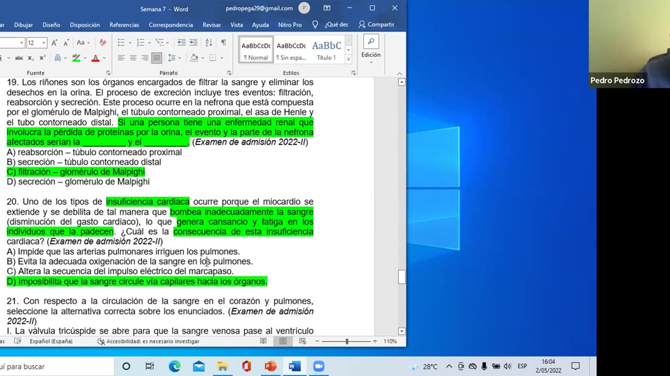Image resolution: width=670 pixels, height=376 pixels.
Task: Open the Diseño tab
Action: click(51, 25)
